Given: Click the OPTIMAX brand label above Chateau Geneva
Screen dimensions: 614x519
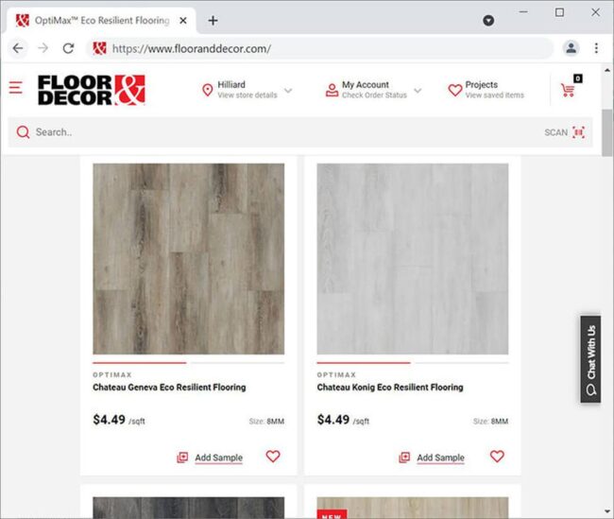Looking at the screenshot, I should (112, 374).
